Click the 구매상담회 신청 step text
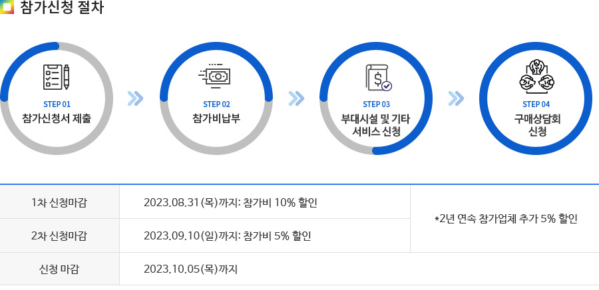 (x=536, y=125)
